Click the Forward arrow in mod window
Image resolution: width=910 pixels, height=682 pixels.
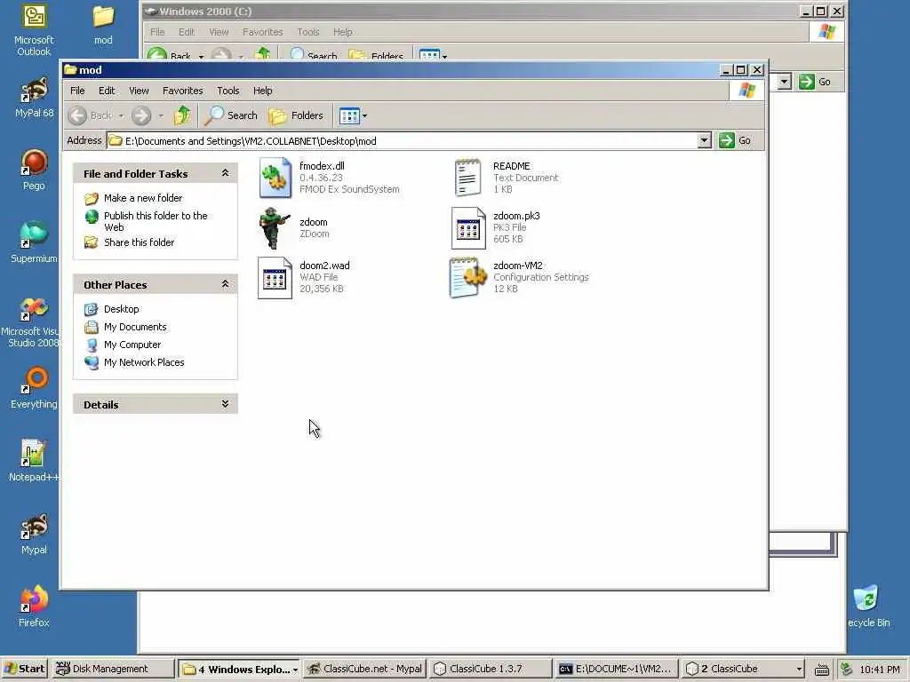141,115
